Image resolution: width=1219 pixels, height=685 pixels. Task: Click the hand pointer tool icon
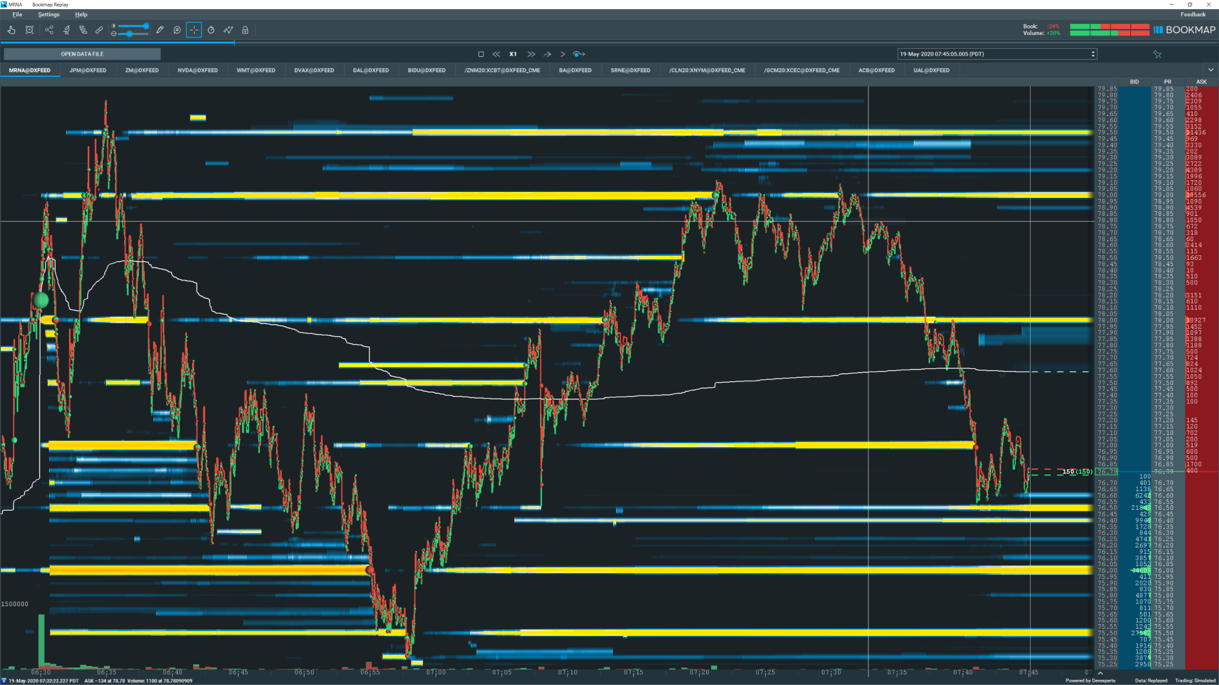[12, 30]
